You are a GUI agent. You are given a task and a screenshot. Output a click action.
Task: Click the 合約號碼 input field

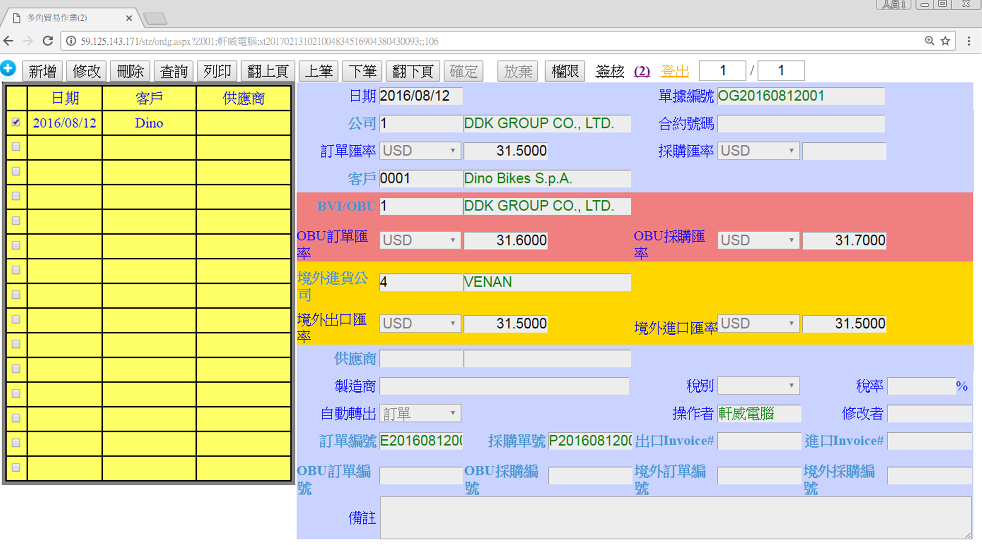point(801,124)
